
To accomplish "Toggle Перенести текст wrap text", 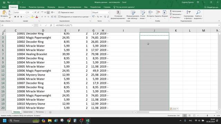I will [66, 12].
